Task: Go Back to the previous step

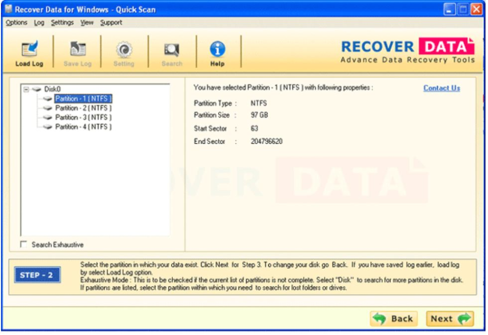Action: click(394, 319)
